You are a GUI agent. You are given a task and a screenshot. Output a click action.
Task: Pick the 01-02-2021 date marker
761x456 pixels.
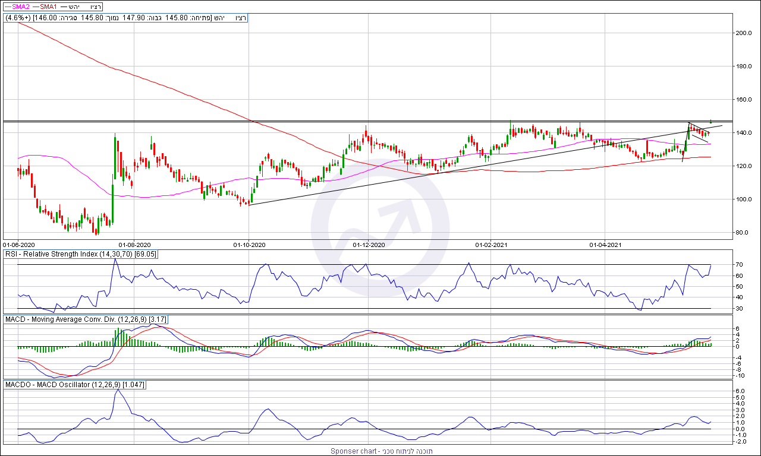491,244
